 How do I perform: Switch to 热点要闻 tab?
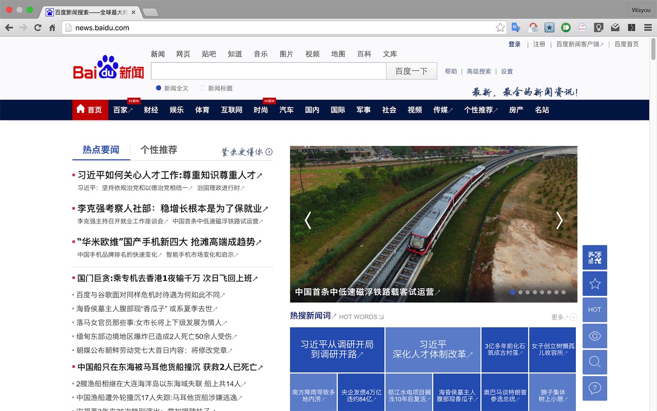click(101, 150)
